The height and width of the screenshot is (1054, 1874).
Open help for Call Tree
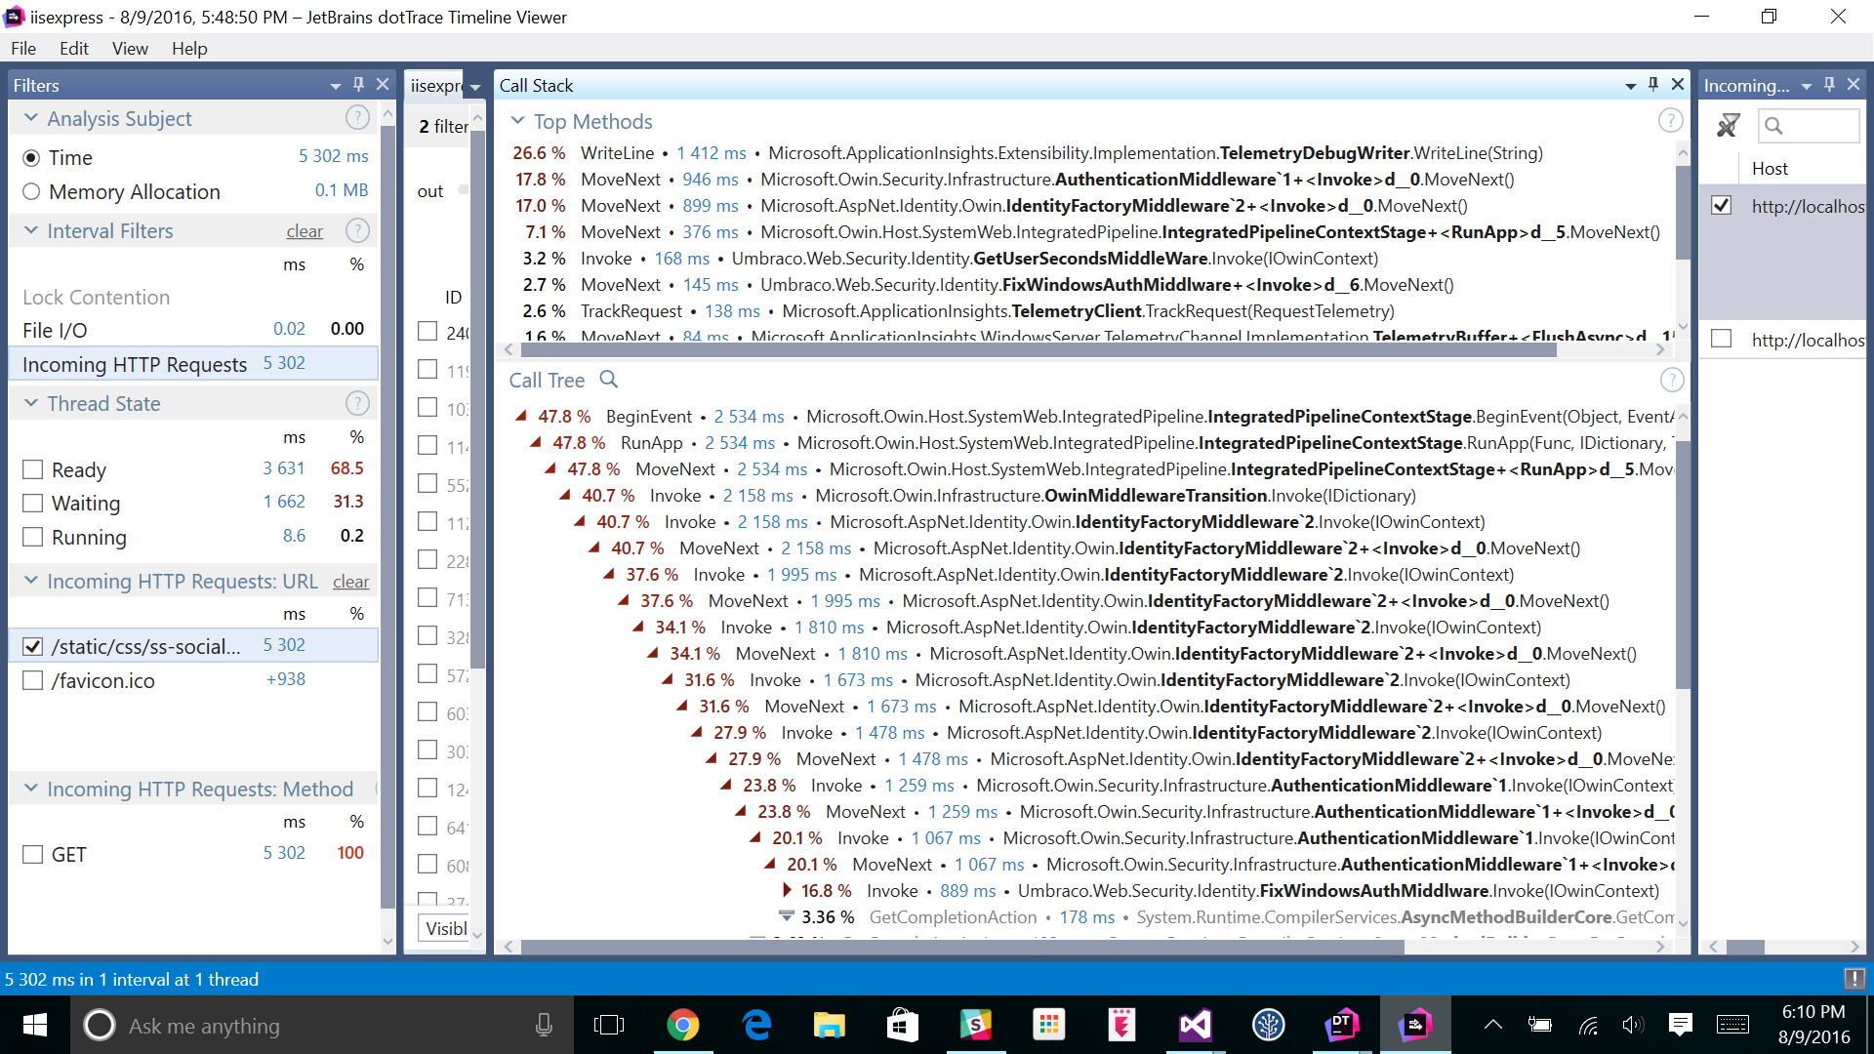coord(1671,380)
